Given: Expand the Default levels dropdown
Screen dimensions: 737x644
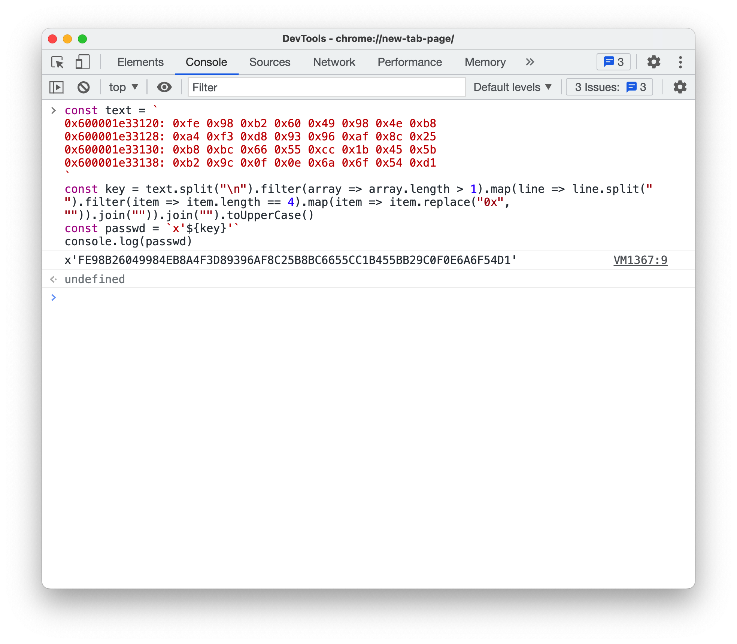Looking at the screenshot, I should point(512,87).
